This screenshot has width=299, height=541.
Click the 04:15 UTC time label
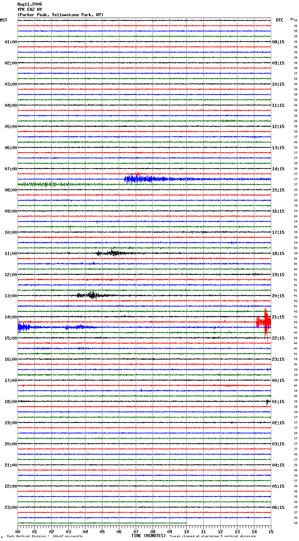coord(278,465)
